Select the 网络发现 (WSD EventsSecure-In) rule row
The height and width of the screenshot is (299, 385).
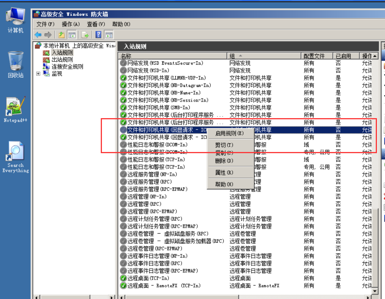[245, 63]
